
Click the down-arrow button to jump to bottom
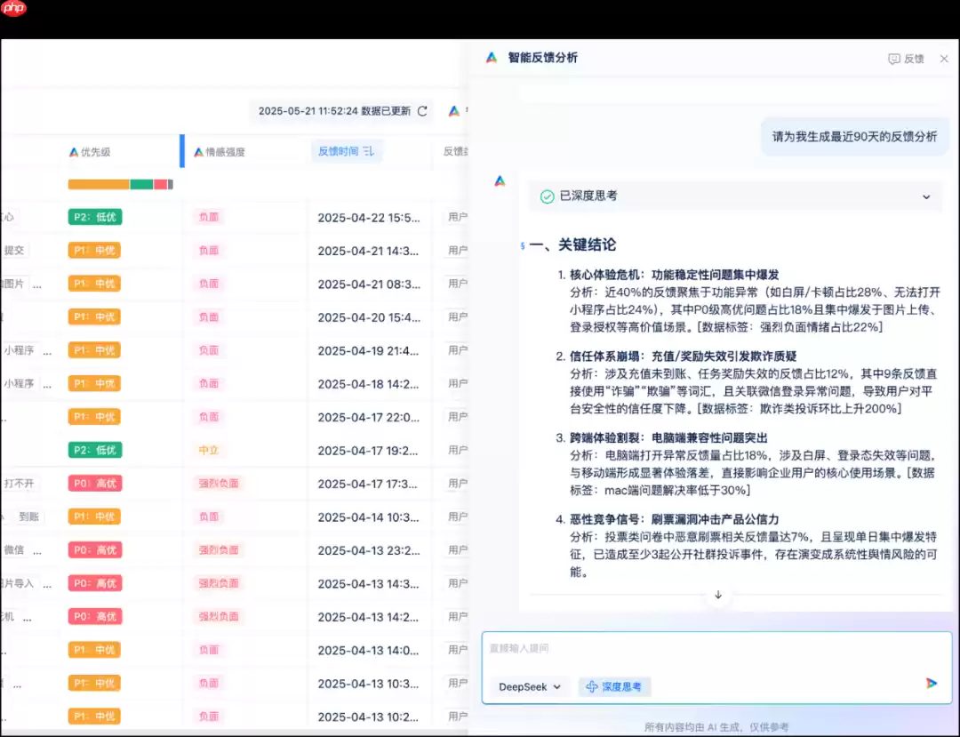[x=717, y=596]
